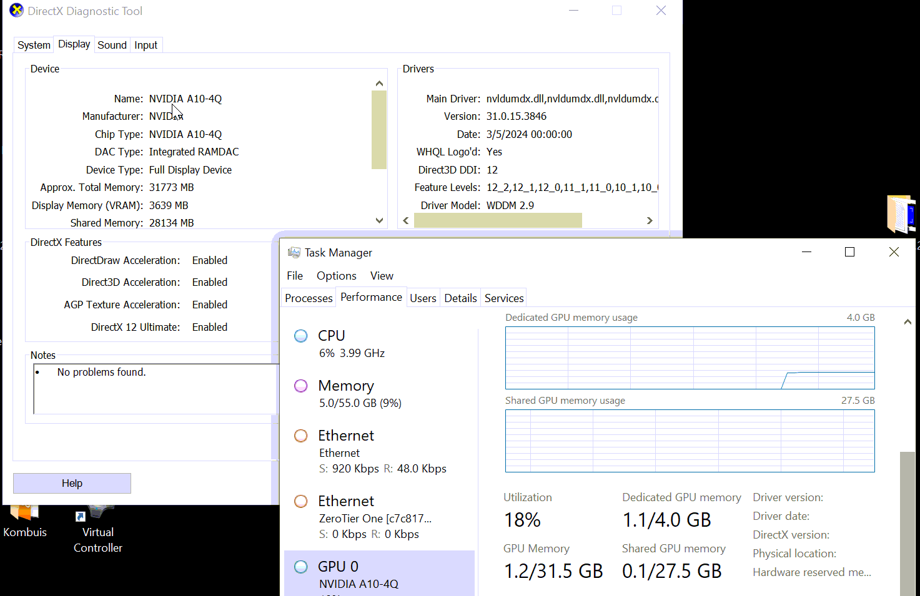Click the Name value NVIDIA A10-4Q
Screen dimensions: 920x596
(185, 99)
